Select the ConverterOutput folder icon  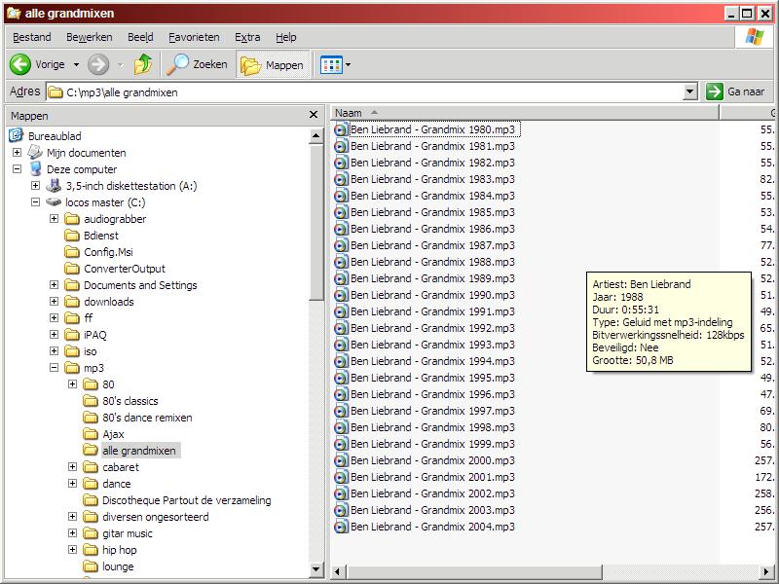(72, 269)
